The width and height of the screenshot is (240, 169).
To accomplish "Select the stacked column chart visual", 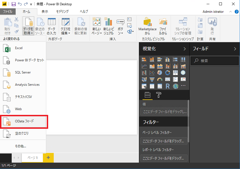I will pyautogui.click(x=152, y=59).
